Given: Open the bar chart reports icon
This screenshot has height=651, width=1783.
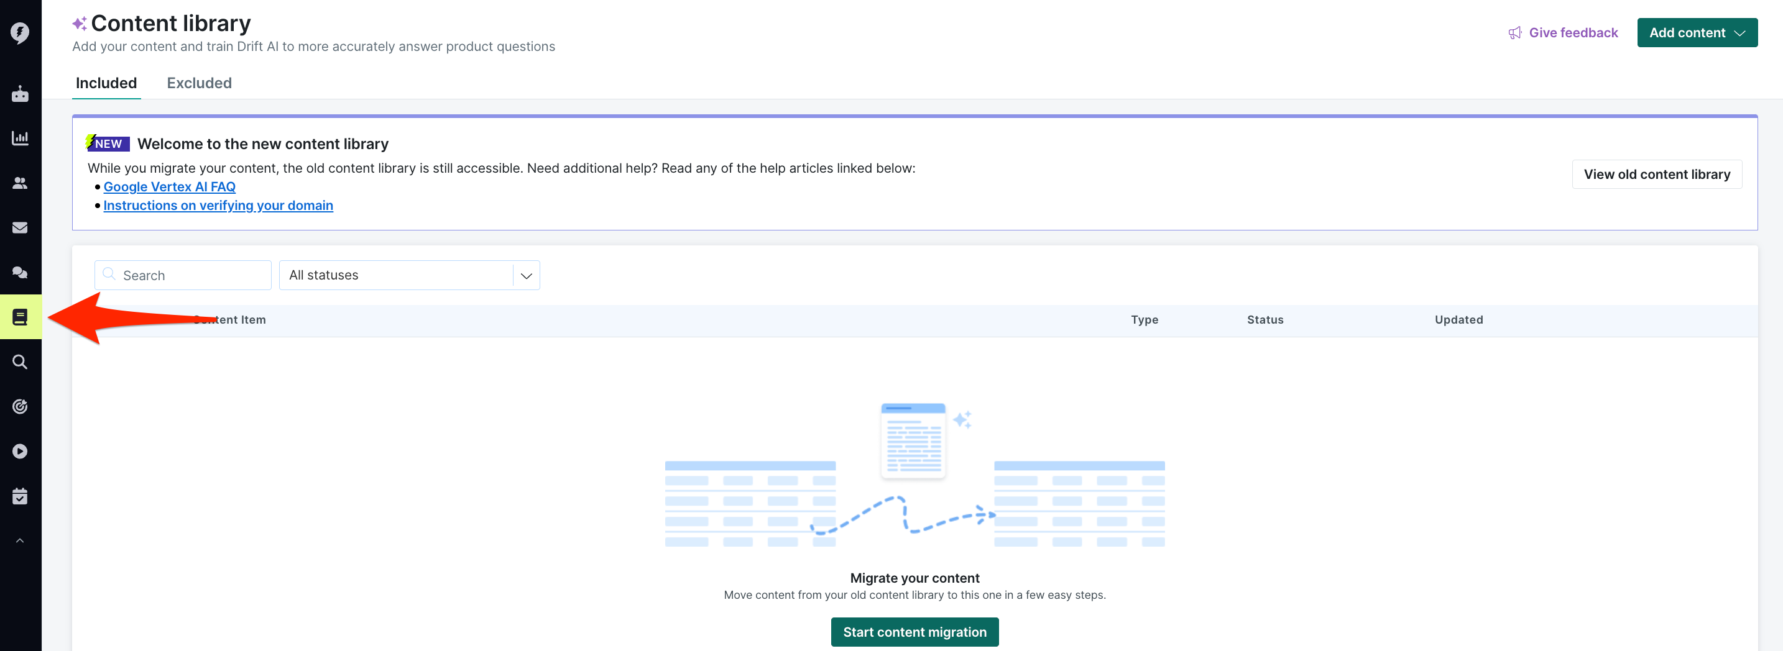Looking at the screenshot, I should point(20,138).
